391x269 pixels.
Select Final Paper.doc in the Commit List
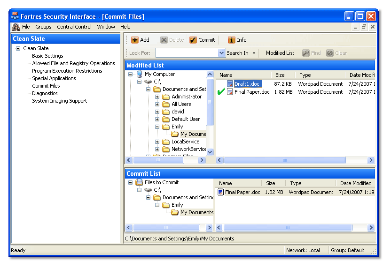pyautogui.click(x=242, y=192)
